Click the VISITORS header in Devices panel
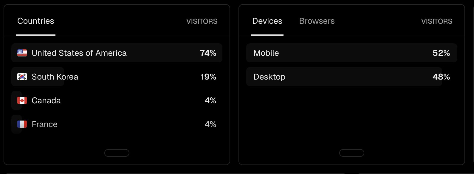474x174 pixels. coord(436,21)
